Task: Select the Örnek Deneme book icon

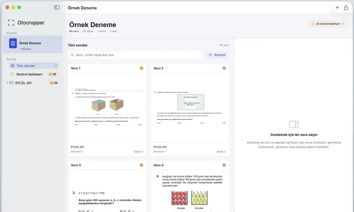Action: tap(13, 43)
